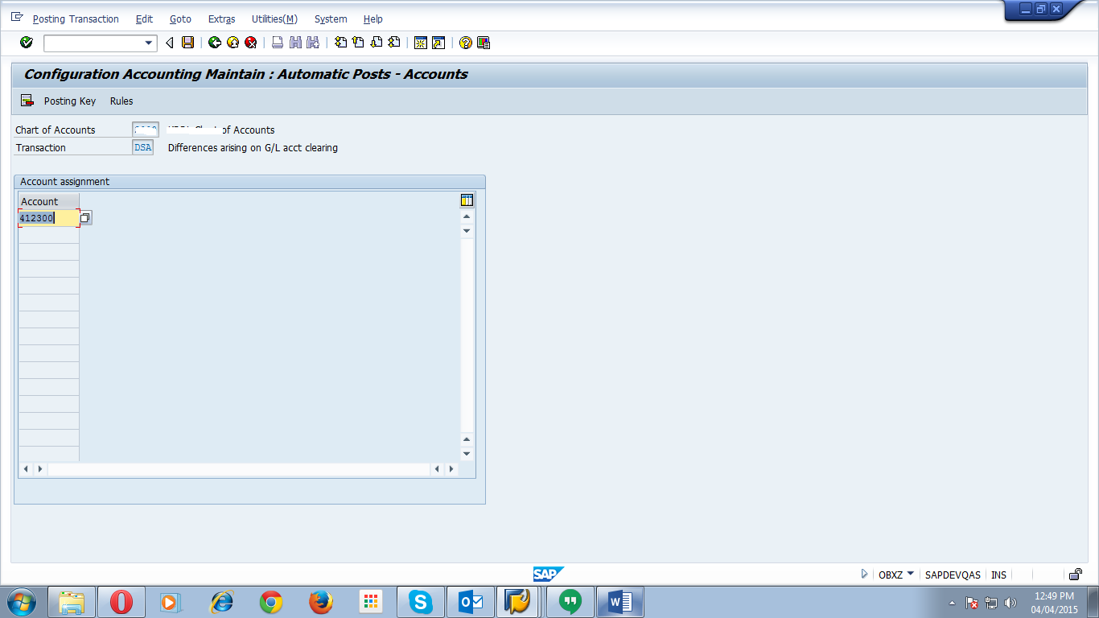Select the Account field containing 412300

coord(47,217)
